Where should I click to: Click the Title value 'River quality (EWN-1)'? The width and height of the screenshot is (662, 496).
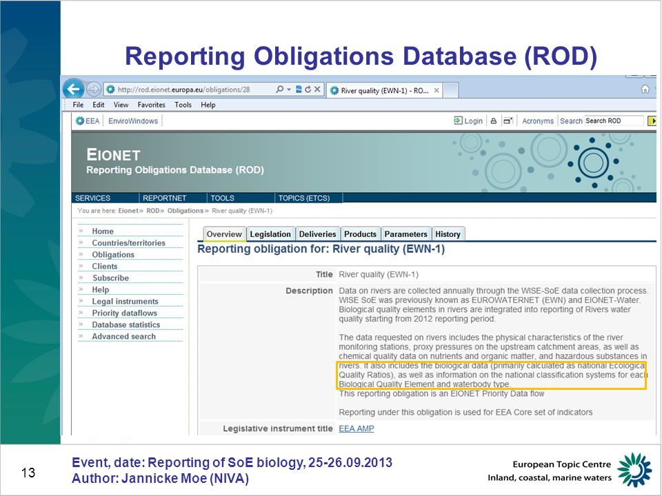pos(379,275)
